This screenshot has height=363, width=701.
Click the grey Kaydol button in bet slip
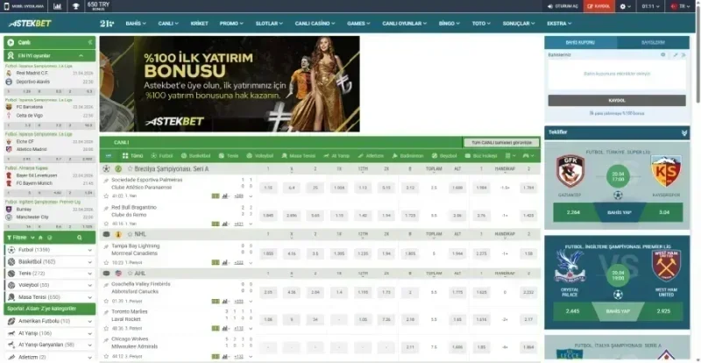(x=617, y=100)
